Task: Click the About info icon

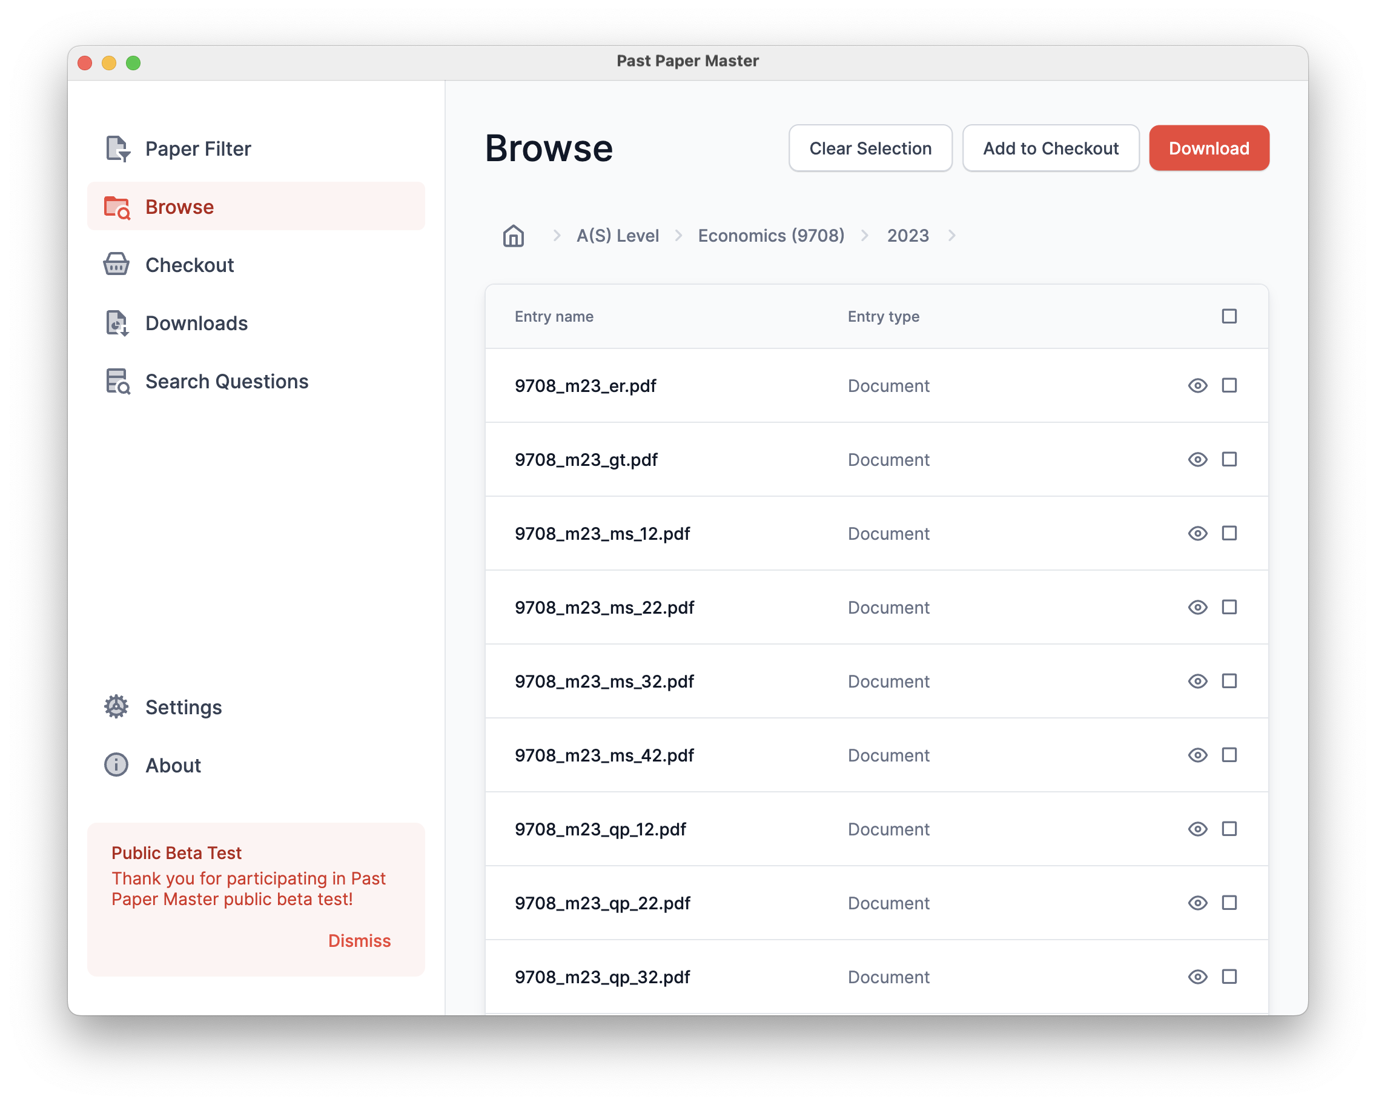Action: coord(116,765)
